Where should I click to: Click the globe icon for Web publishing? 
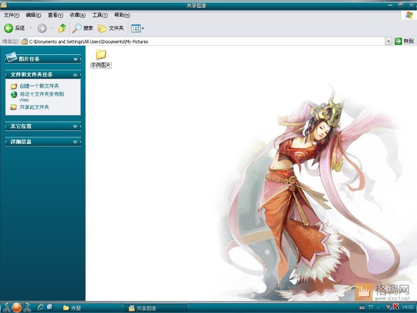(14, 94)
